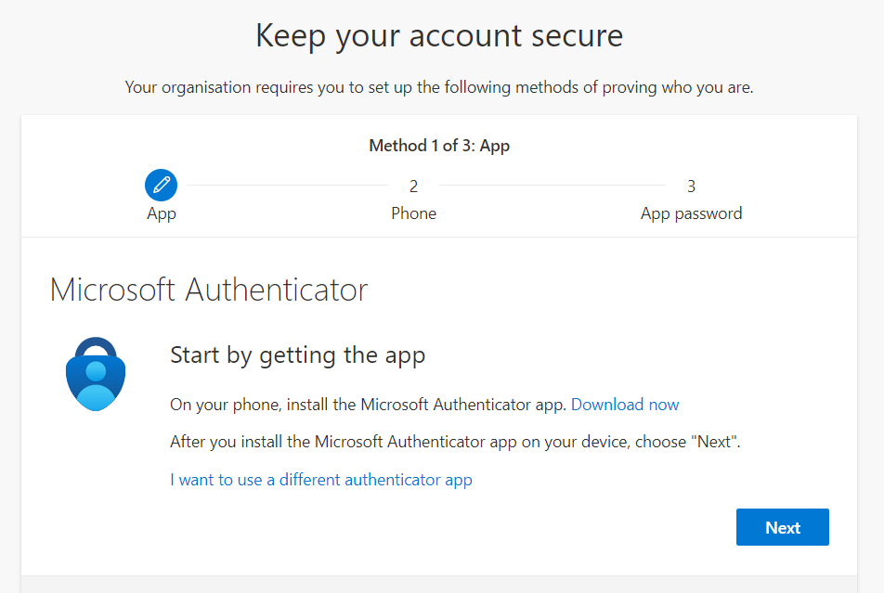Click the Microsoft Authenticator section heading
This screenshot has width=884, height=593.
coord(209,290)
